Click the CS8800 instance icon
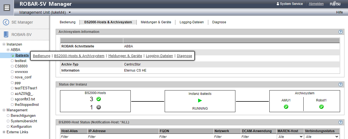This screenshot has width=348, height=139. point(12,66)
